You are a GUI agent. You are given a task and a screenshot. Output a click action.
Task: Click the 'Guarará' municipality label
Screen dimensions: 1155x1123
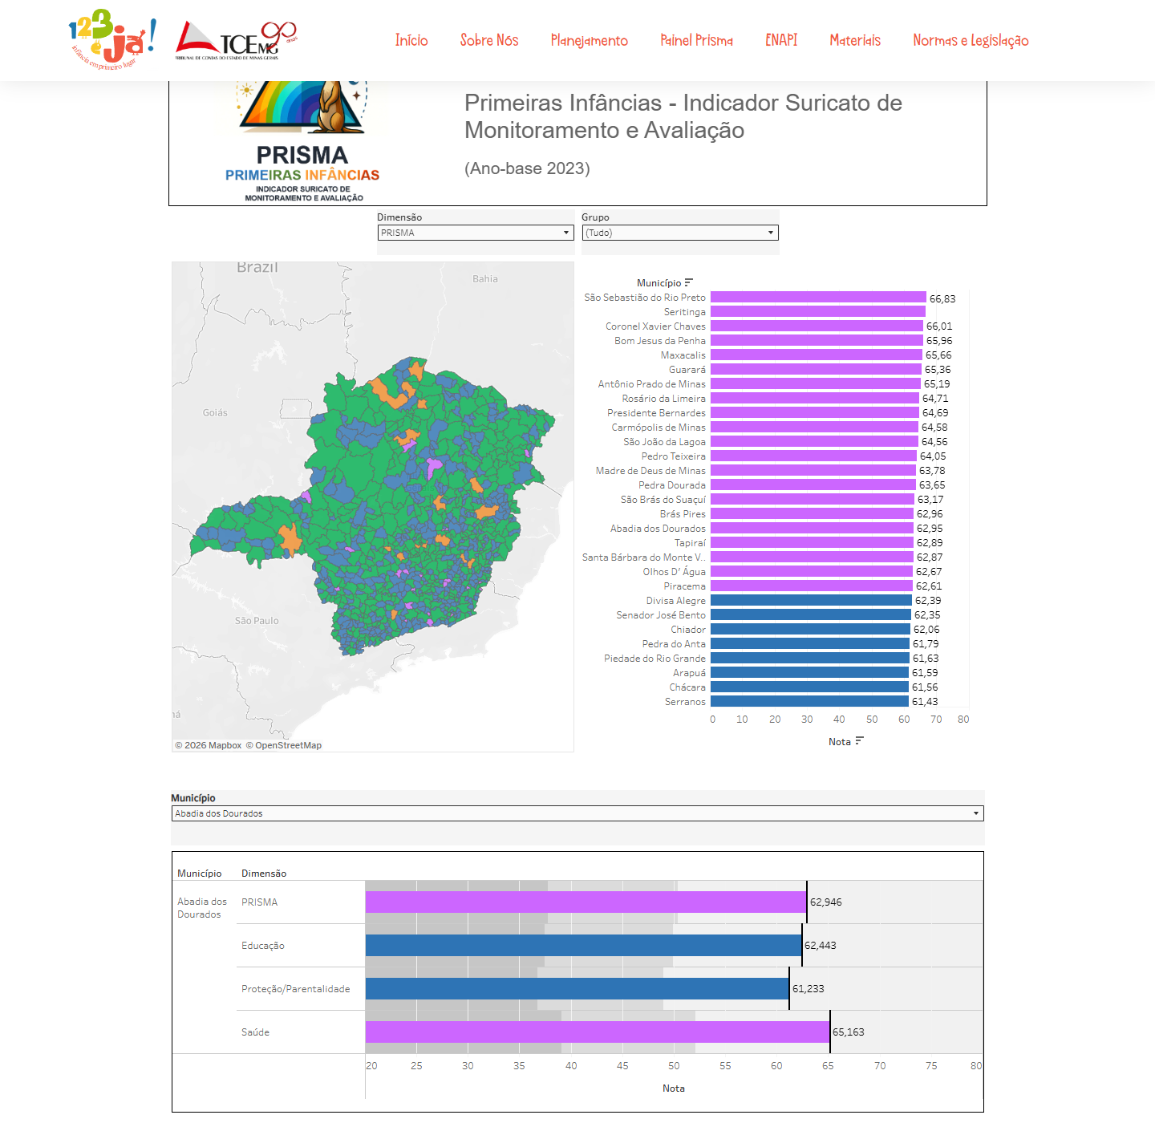coord(687,370)
